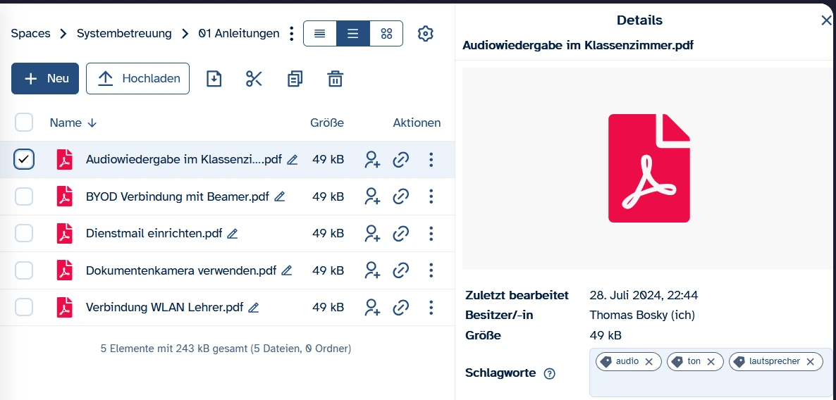Copy link for Dienstmail einrichten.pdf
Viewport: 836px width, 400px height.
[400, 233]
